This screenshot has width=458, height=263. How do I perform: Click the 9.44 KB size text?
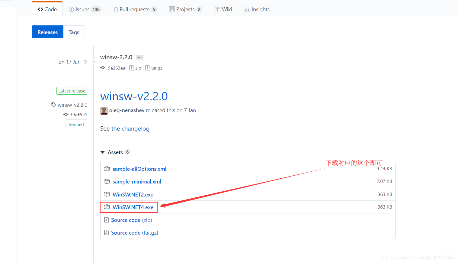384,169
